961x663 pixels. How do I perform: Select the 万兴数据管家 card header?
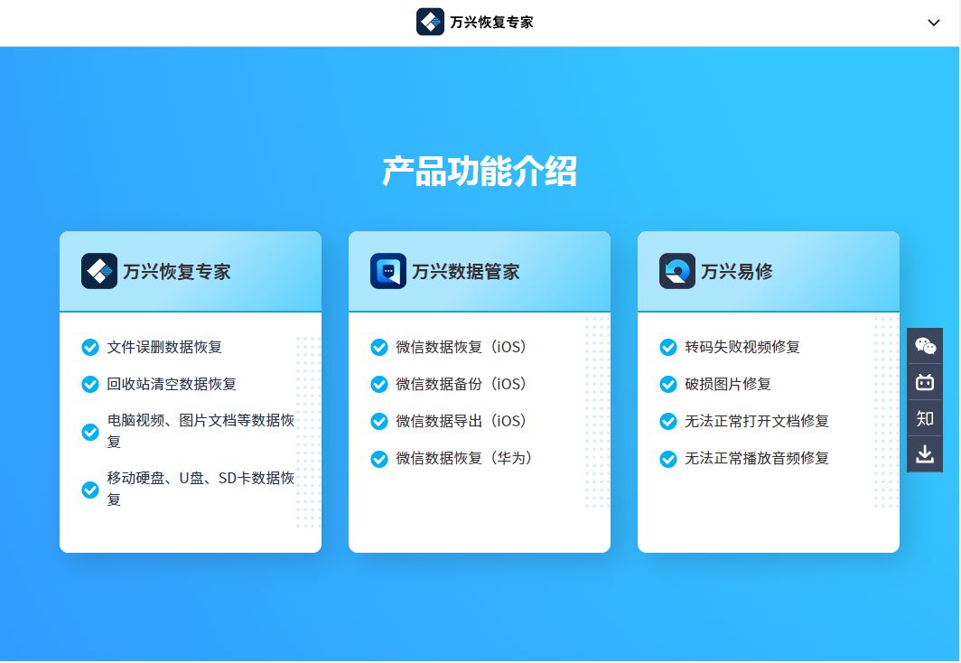click(479, 269)
